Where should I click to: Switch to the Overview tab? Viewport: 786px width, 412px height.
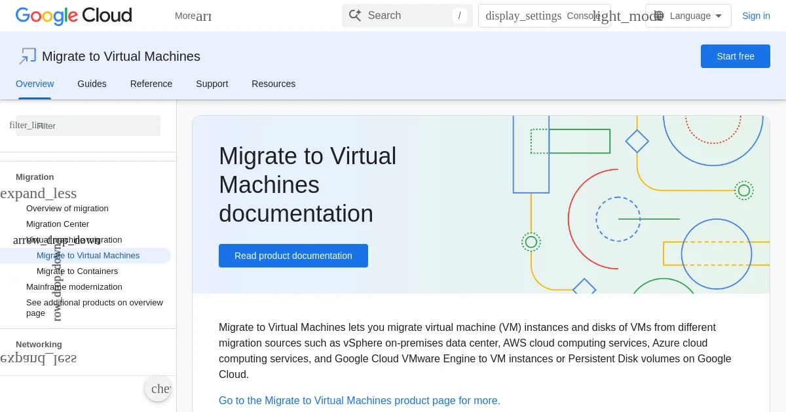35,84
